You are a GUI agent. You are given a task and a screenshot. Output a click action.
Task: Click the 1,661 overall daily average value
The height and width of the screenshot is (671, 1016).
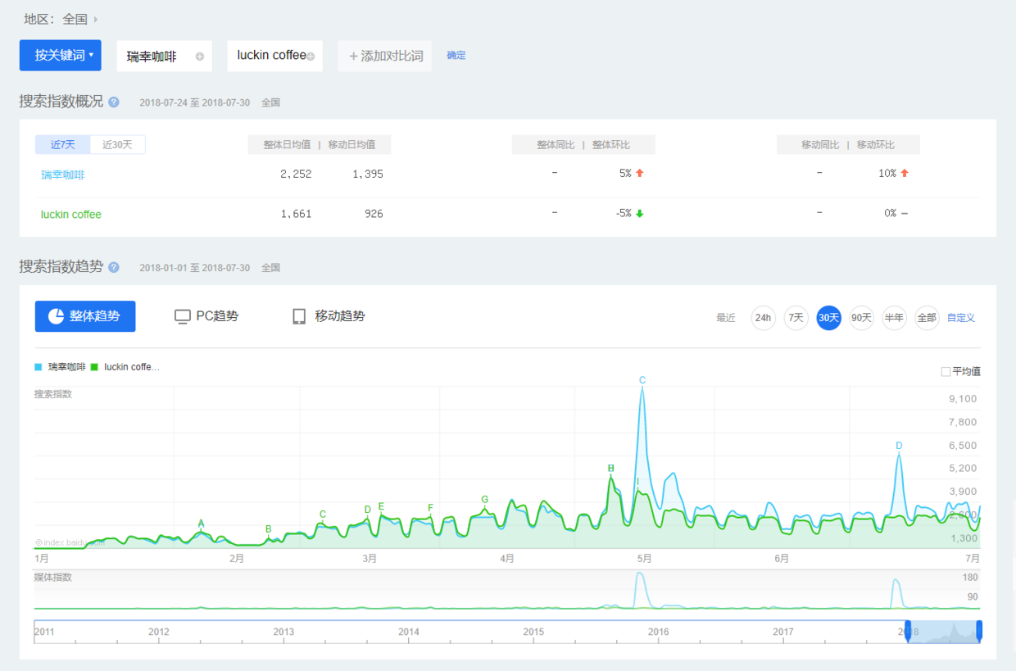296,215
